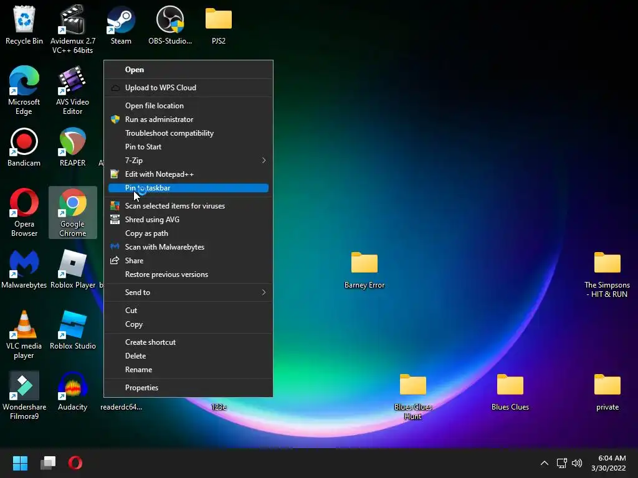Select the PJS2 folder
638x478 pixels.
click(219, 25)
